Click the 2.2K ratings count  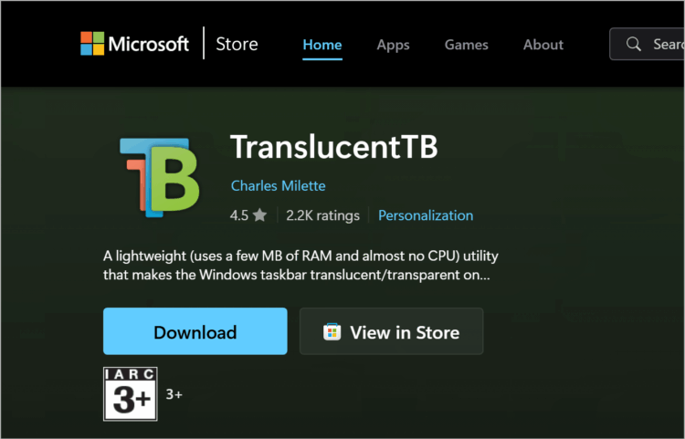pos(322,215)
